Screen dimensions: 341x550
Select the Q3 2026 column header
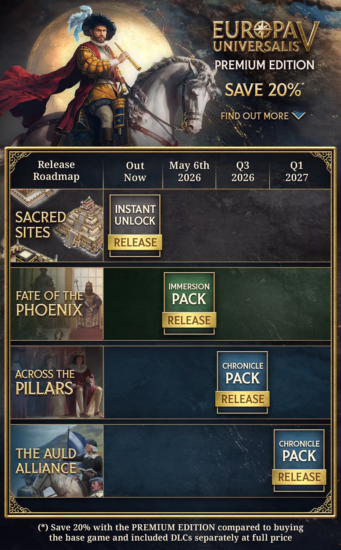point(243,171)
